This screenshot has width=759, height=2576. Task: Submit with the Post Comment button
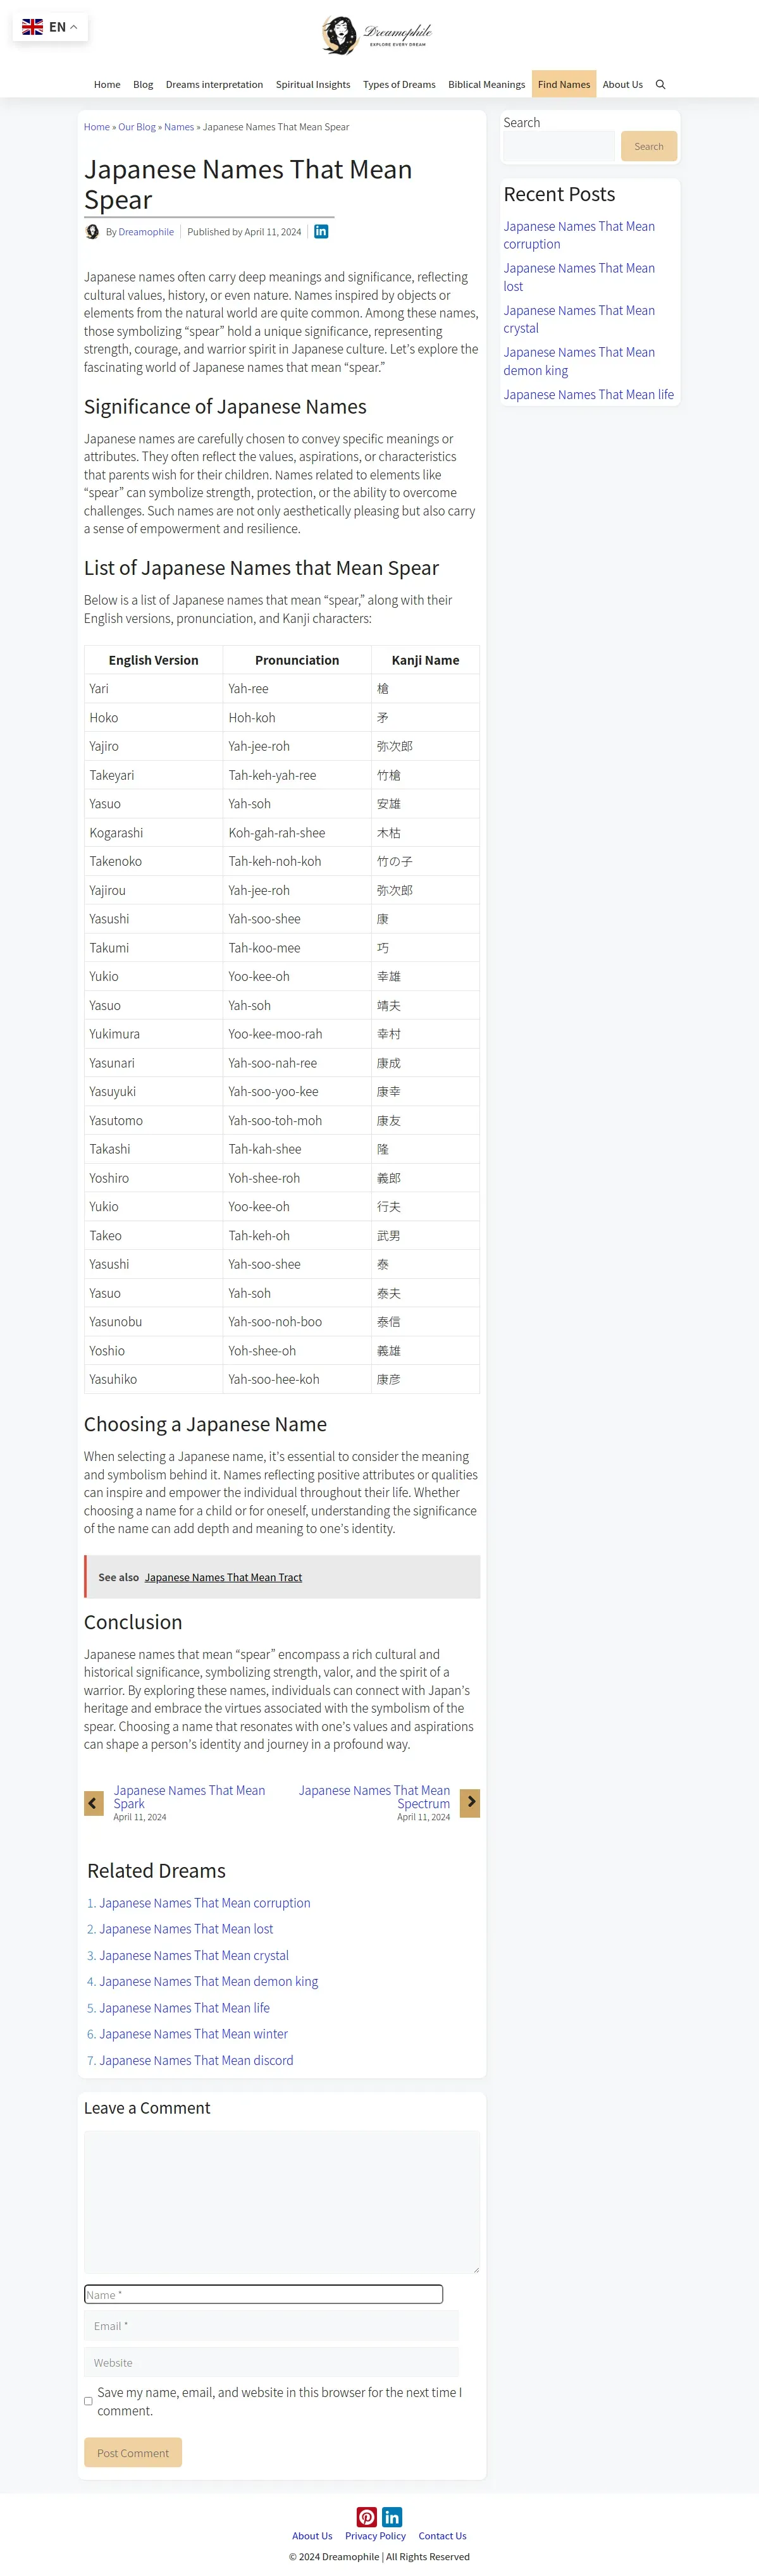click(133, 2452)
